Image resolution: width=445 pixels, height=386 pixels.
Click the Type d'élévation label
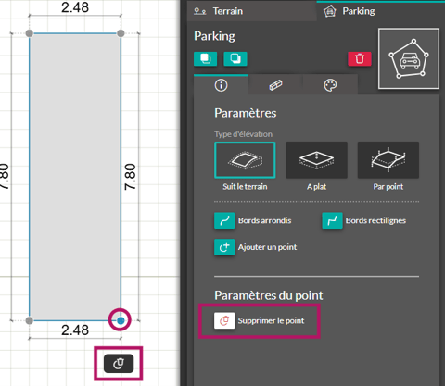click(x=244, y=134)
